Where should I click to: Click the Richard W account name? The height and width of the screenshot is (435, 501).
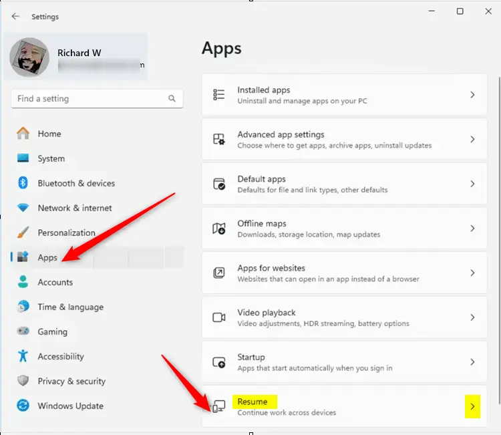pos(79,53)
